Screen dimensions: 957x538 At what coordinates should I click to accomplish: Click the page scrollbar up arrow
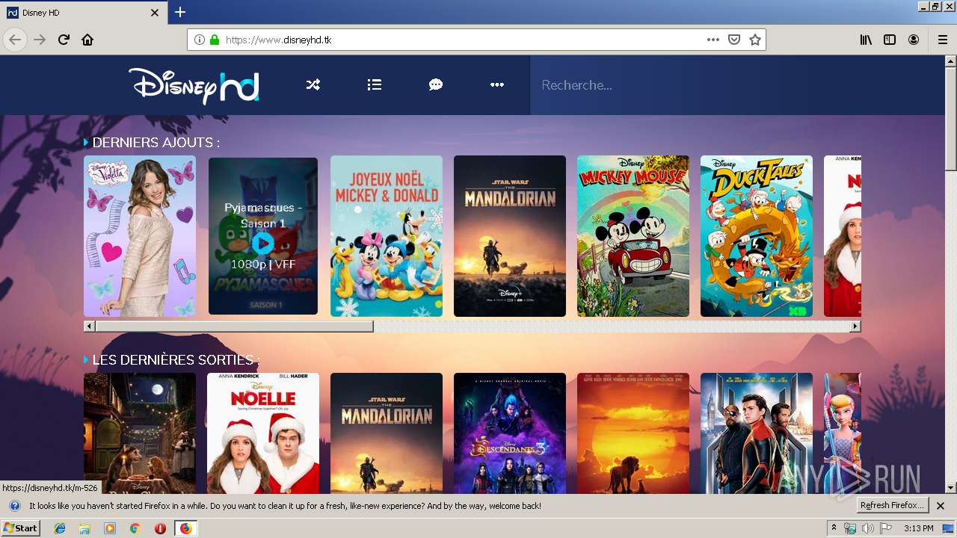tap(951, 62)
